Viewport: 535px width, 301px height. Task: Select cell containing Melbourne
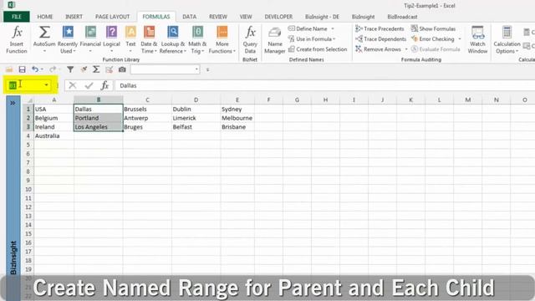pos(237,118)
